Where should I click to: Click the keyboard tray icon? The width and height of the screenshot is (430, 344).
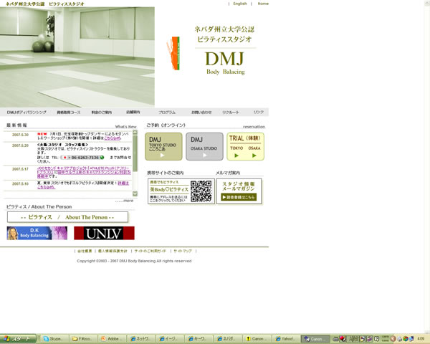pyautogui.click(x=335, y=339)
